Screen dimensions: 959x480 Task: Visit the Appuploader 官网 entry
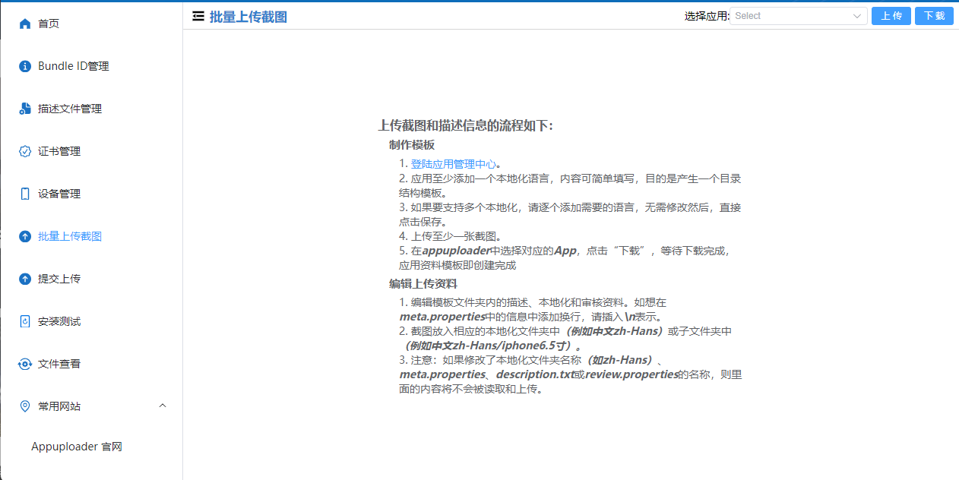point(76,447)
